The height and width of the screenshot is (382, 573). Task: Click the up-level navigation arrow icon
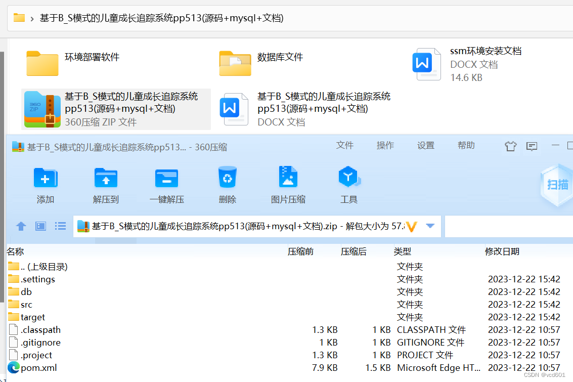tap(21, 226)
